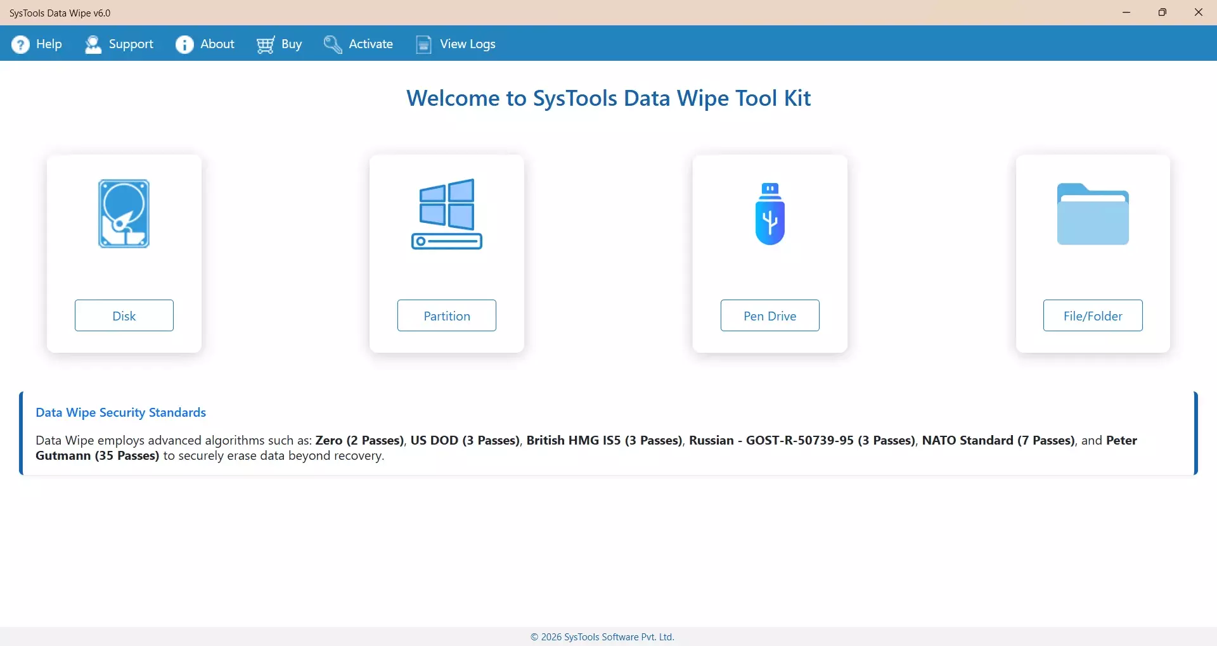Viewport: 1217px width, 646px height.
Task: Restore down the application window
Action: pyautogui.click(x=1162, y=13)
